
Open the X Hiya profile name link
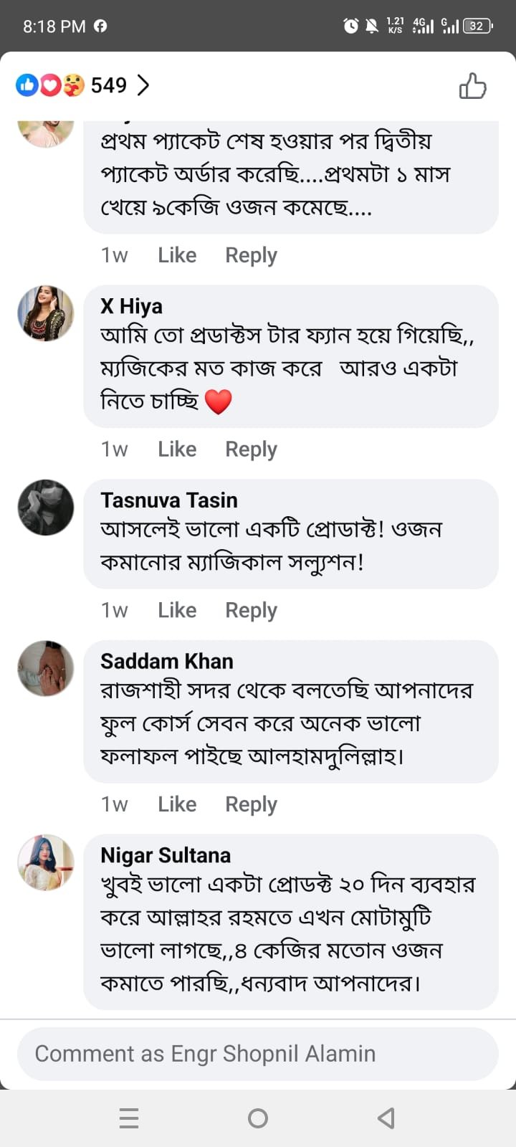[131, 306]
